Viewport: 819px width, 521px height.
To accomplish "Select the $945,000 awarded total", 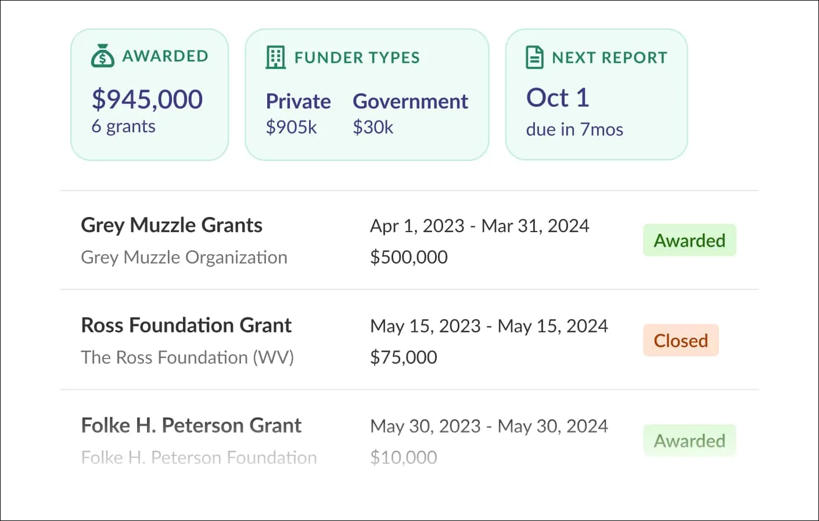I will 147,99.
